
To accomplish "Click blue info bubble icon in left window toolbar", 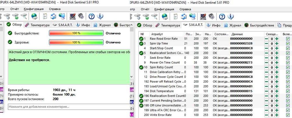I will pyautogui.click(x=100, y=17).
